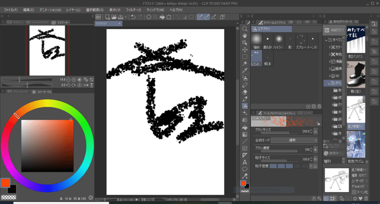Image resolution: width=380 pixels, height=204 pixels.
Task: Select the Hand move tool
Action: (245, 36)
